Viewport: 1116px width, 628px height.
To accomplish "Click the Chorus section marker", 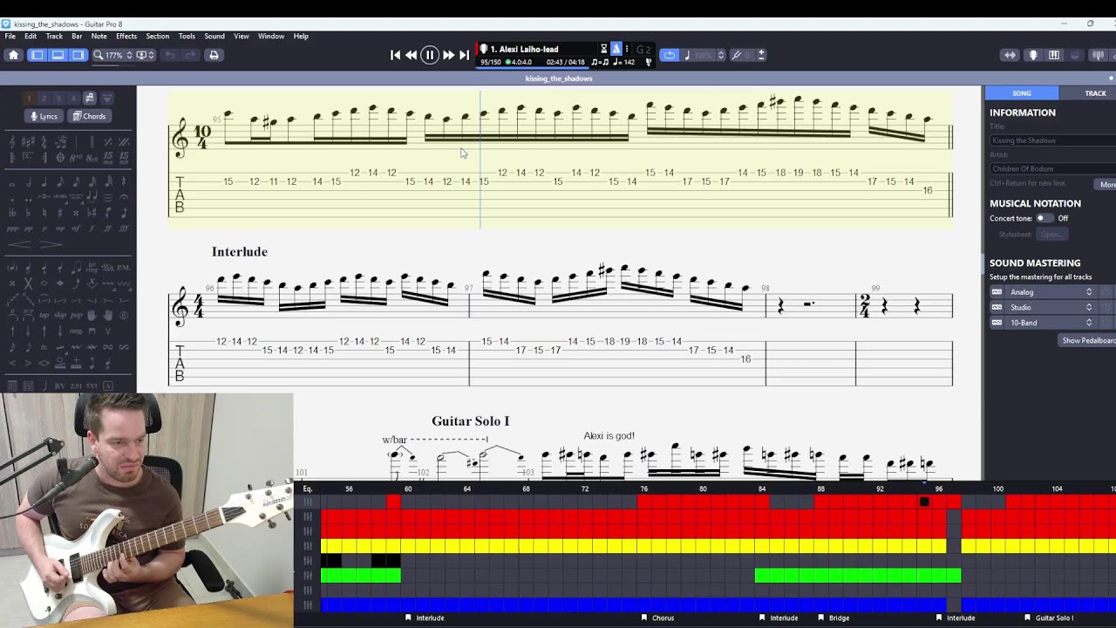I will pos(657,618).
